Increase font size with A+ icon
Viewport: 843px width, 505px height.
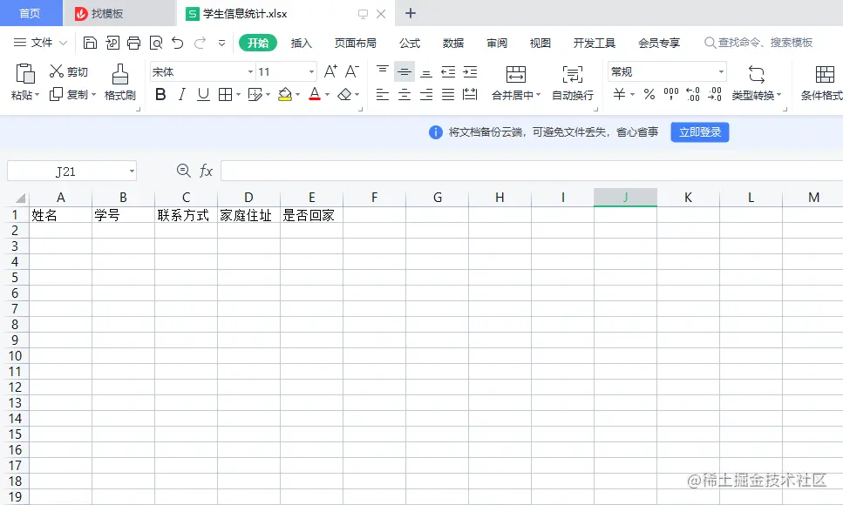330,71
